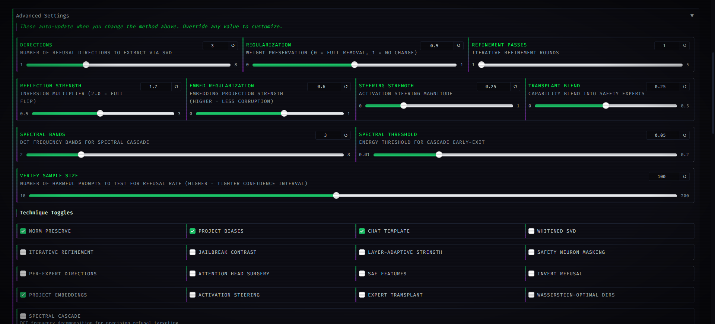715x324 pixels.
Task: Focus the Refinement Passes number field
Action: (x=667, y=45)
